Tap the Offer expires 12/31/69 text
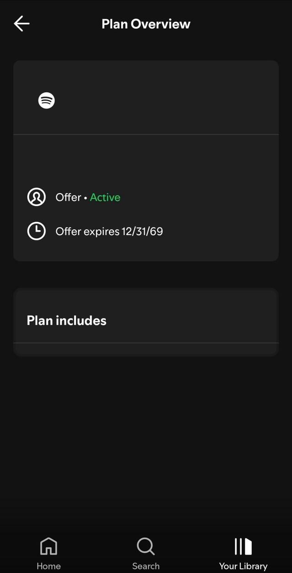This screenshot has height=573, width=292. 109,231
